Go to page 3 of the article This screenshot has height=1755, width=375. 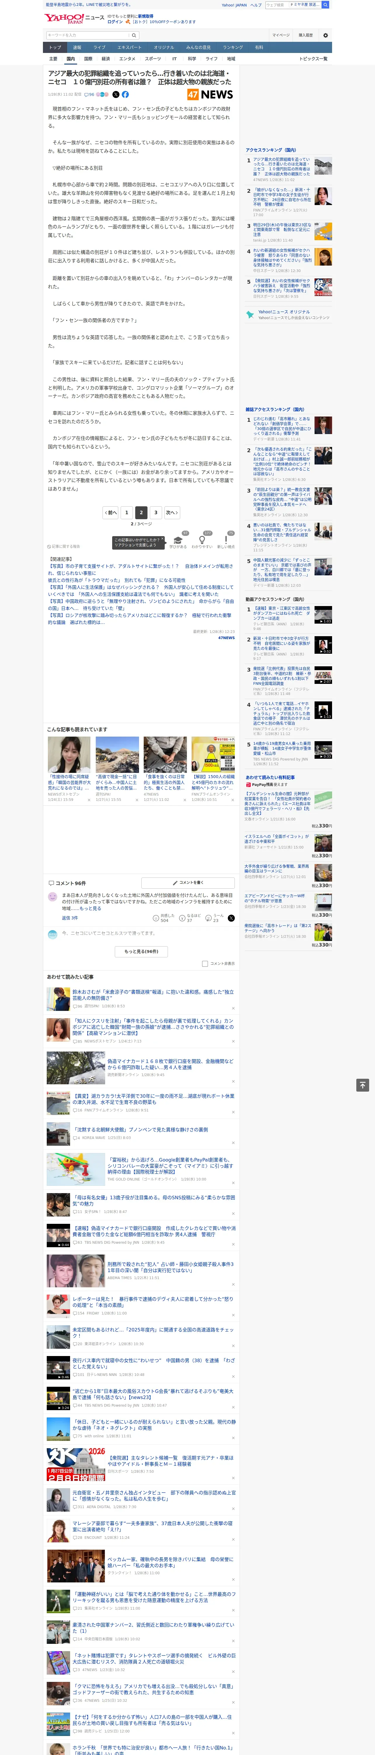click(x=156, y=512)
